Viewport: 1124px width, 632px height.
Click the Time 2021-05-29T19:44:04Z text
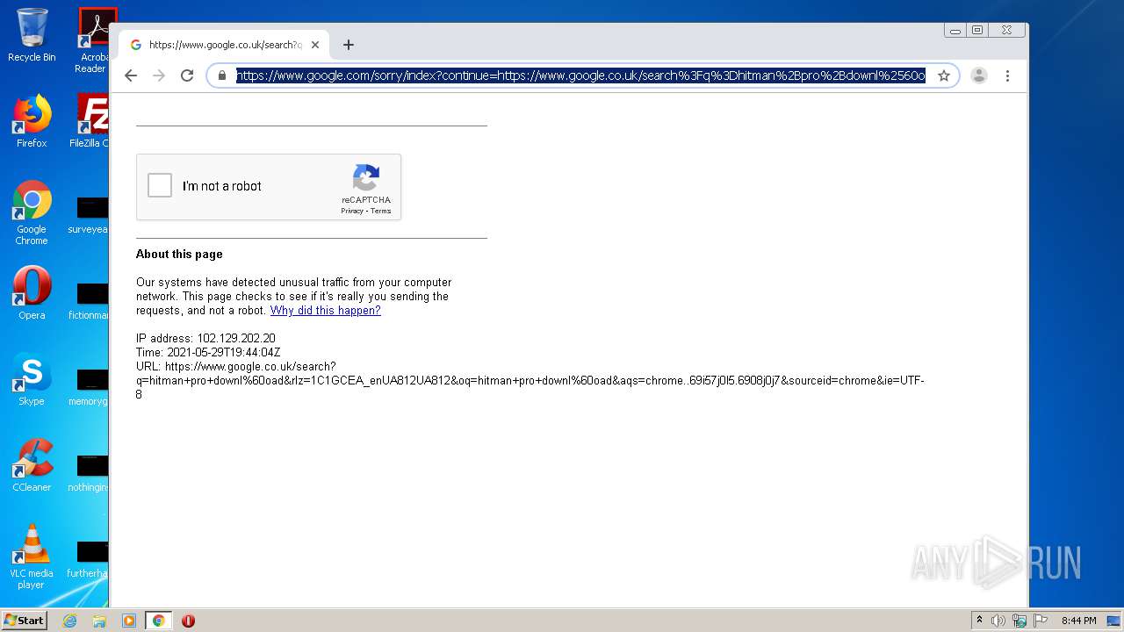click(x=208, y=352)
